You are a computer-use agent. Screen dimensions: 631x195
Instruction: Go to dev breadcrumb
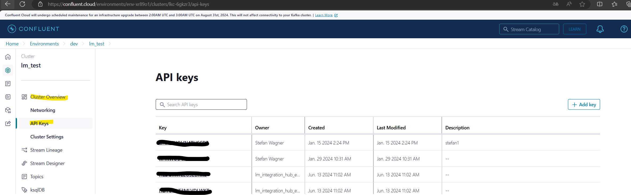pos(74,44)
